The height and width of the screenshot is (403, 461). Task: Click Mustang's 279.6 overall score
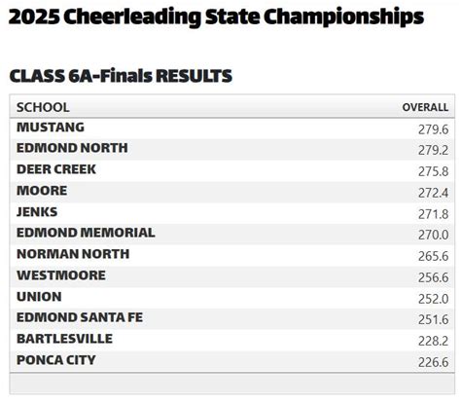(x=433, y=129)
